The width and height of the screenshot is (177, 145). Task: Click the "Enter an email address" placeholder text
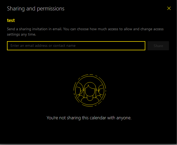tap(29, 46)
